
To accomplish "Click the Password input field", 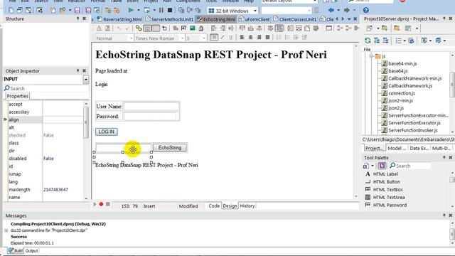I will [x=150, y=116].
